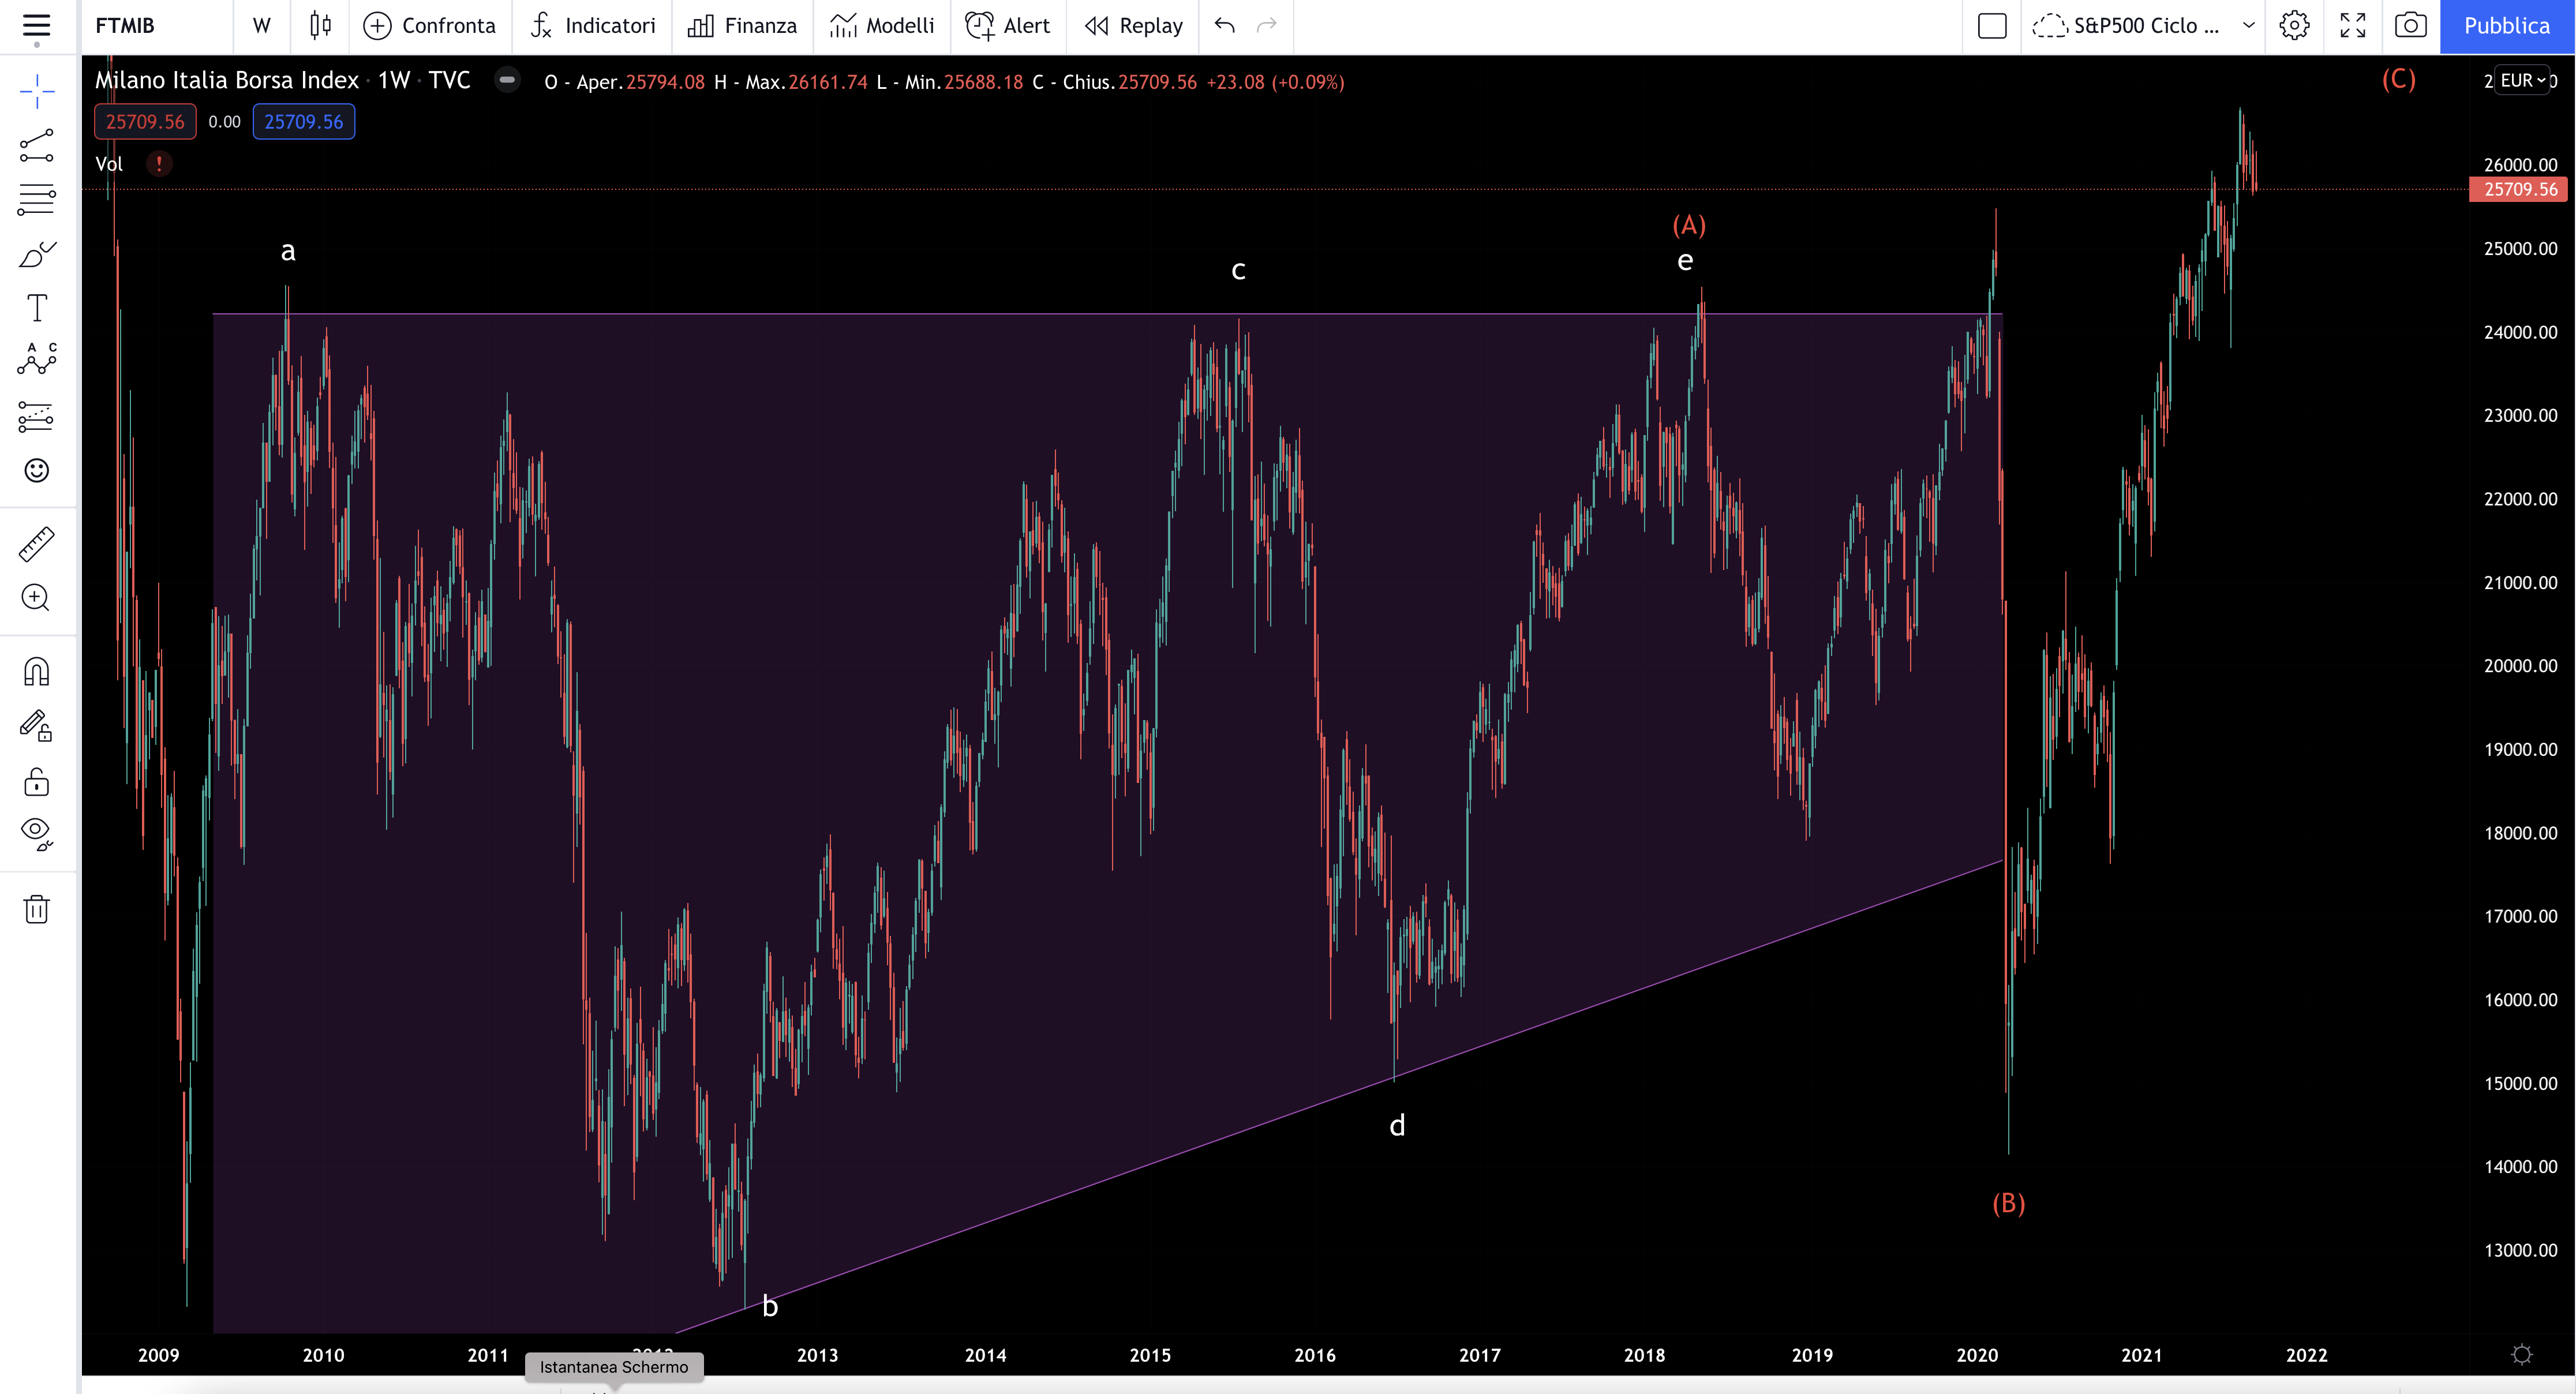Select the white 'a' wave label
Image resolution: width=2576 pixels, height=1394 pixels.
[x=288, y=251]
